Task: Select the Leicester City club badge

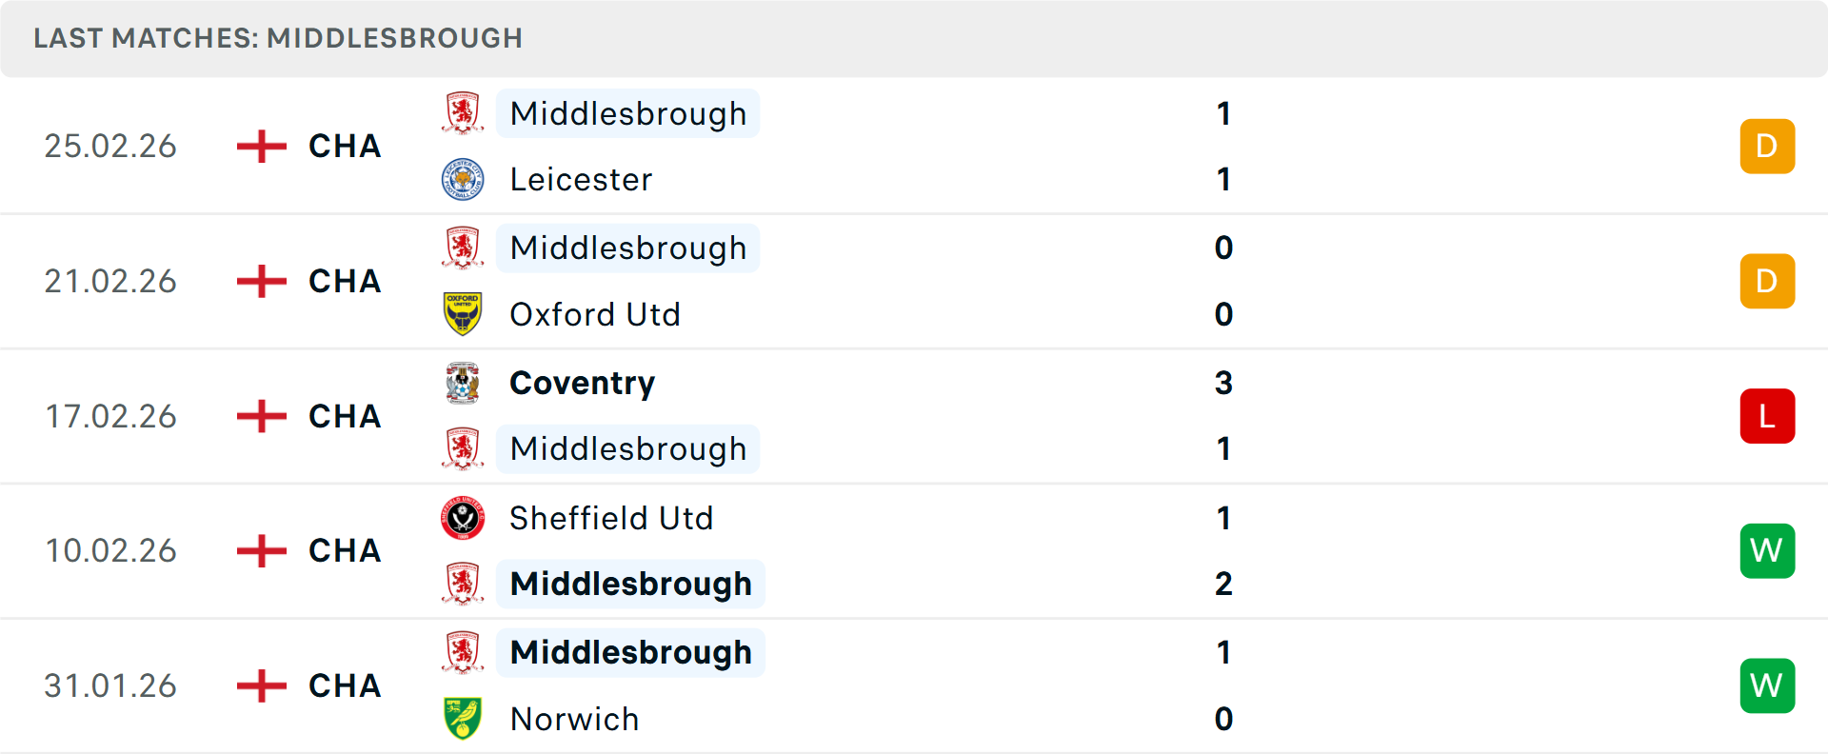Action: tap(464, 175)
